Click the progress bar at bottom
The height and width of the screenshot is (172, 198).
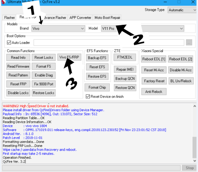[91, 168]
